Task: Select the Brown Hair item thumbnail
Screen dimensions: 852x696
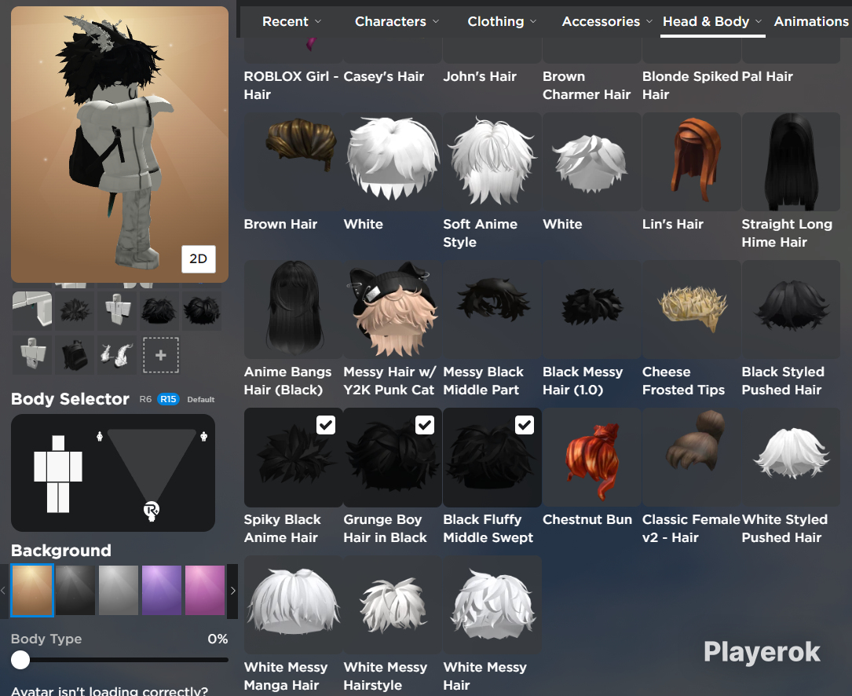Action: pos(294,162)
